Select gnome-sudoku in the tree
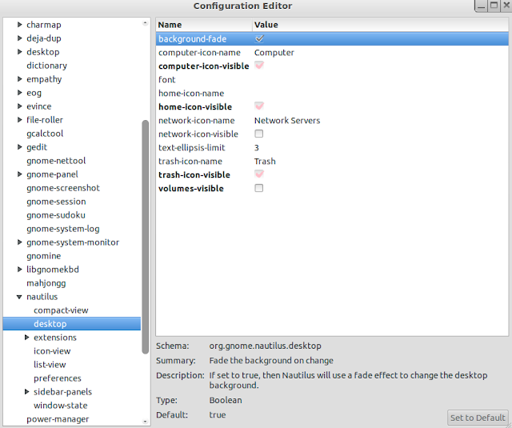512x428 pixels. pos(56,215)
